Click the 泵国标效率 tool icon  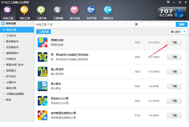pos(43,43)
